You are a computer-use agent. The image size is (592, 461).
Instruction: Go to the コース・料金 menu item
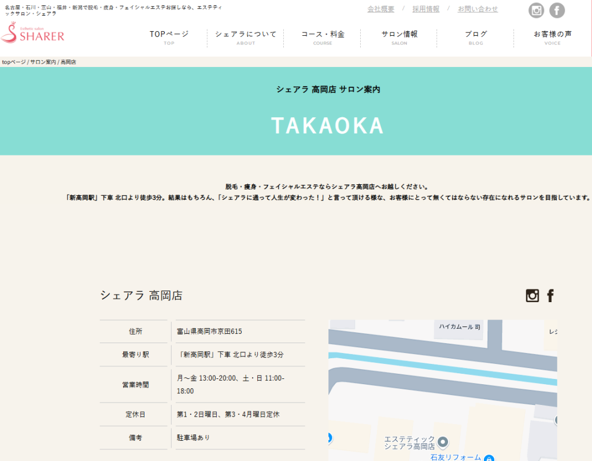pos(323,38)
